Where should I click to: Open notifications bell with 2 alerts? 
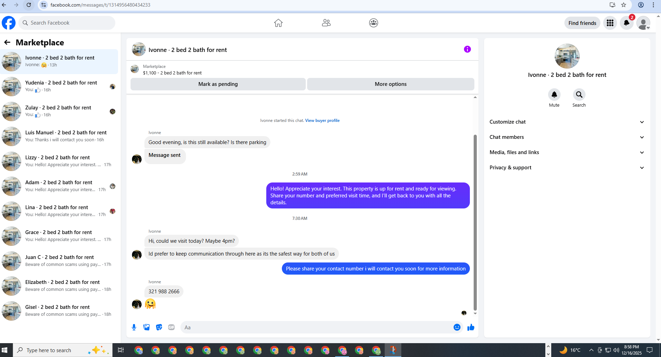(x=627, y=23)
